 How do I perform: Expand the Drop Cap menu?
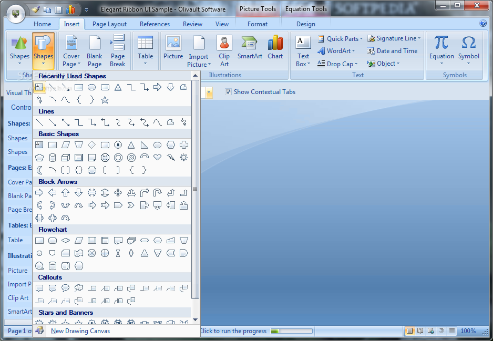(337, 64)
